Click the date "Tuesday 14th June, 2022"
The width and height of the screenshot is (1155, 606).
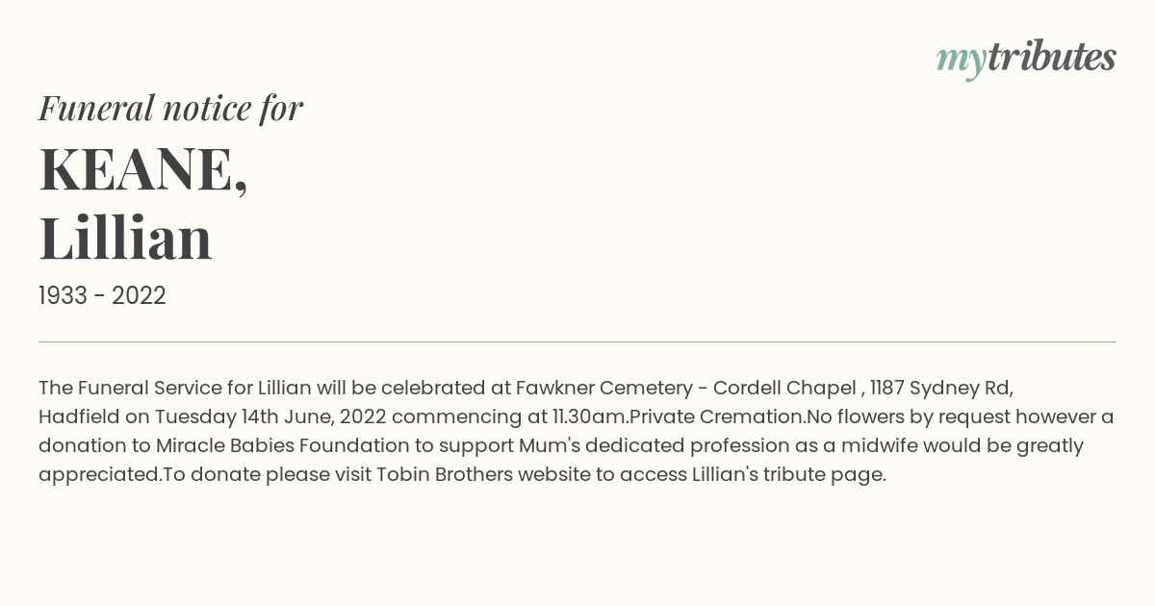click(270, 417)
